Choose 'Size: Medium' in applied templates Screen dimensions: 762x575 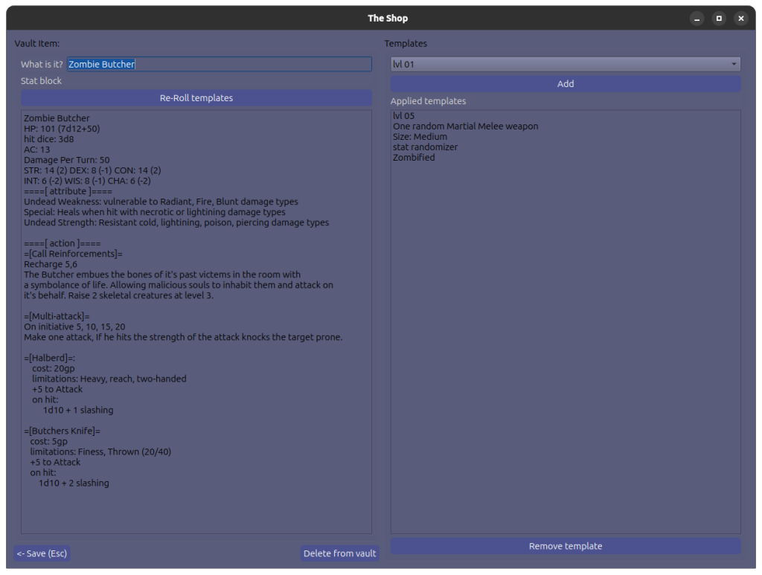pyautogui.click(x=420, y=137)
